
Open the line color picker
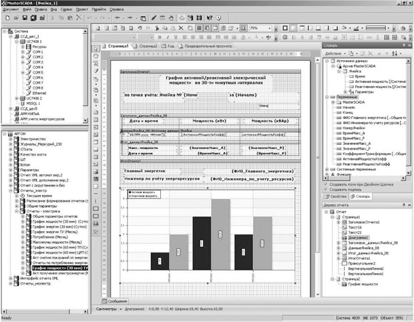tap(358, 28)
